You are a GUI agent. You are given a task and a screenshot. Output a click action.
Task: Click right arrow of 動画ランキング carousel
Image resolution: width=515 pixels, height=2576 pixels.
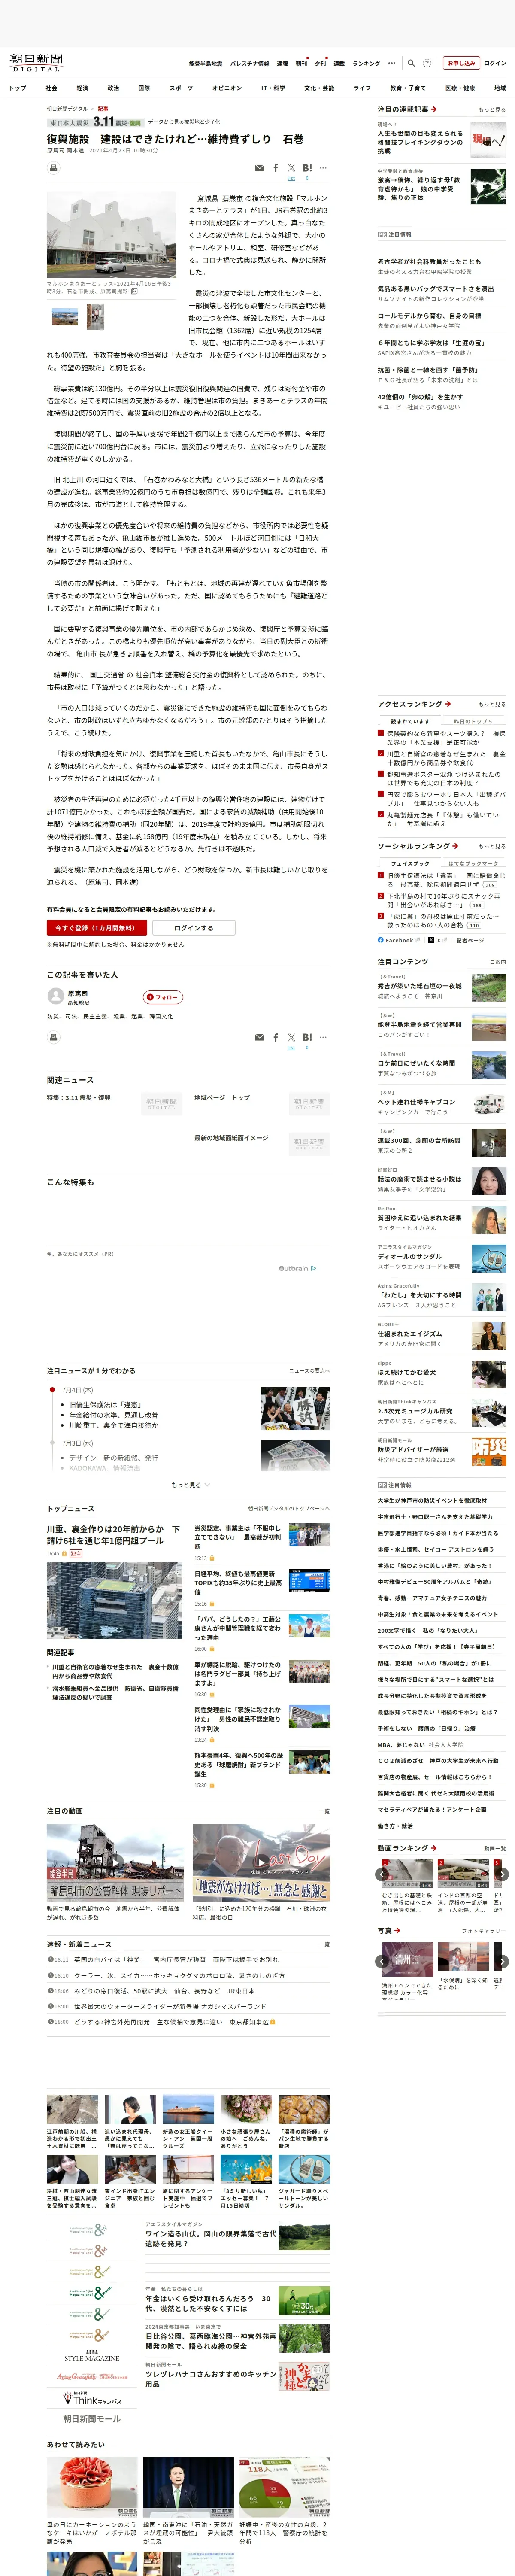pos(502,1874)
